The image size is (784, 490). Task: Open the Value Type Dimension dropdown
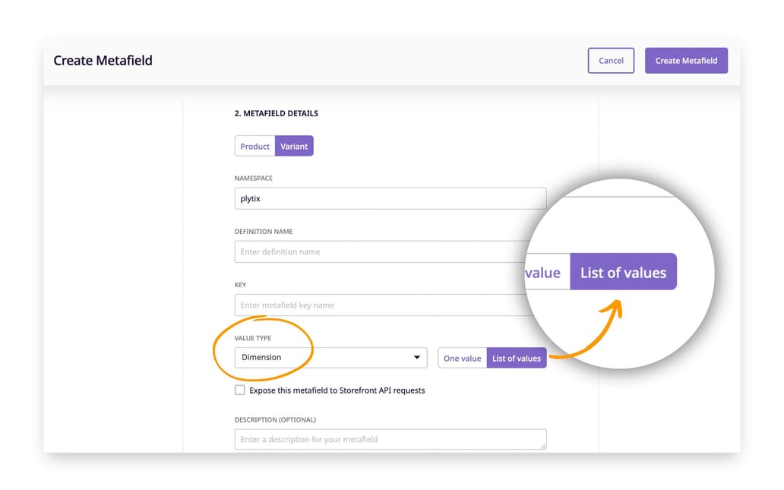coord(330,358)
